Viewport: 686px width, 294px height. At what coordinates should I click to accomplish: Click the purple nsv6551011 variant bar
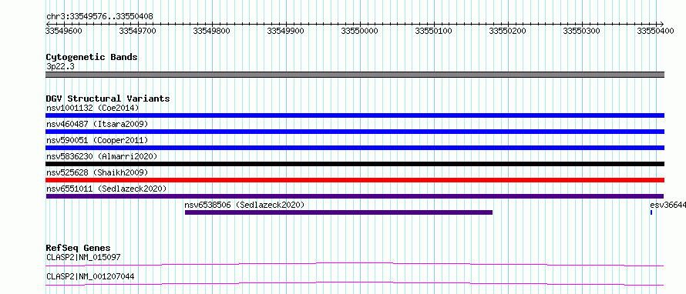pyautogui.click(x=355, y=196)
